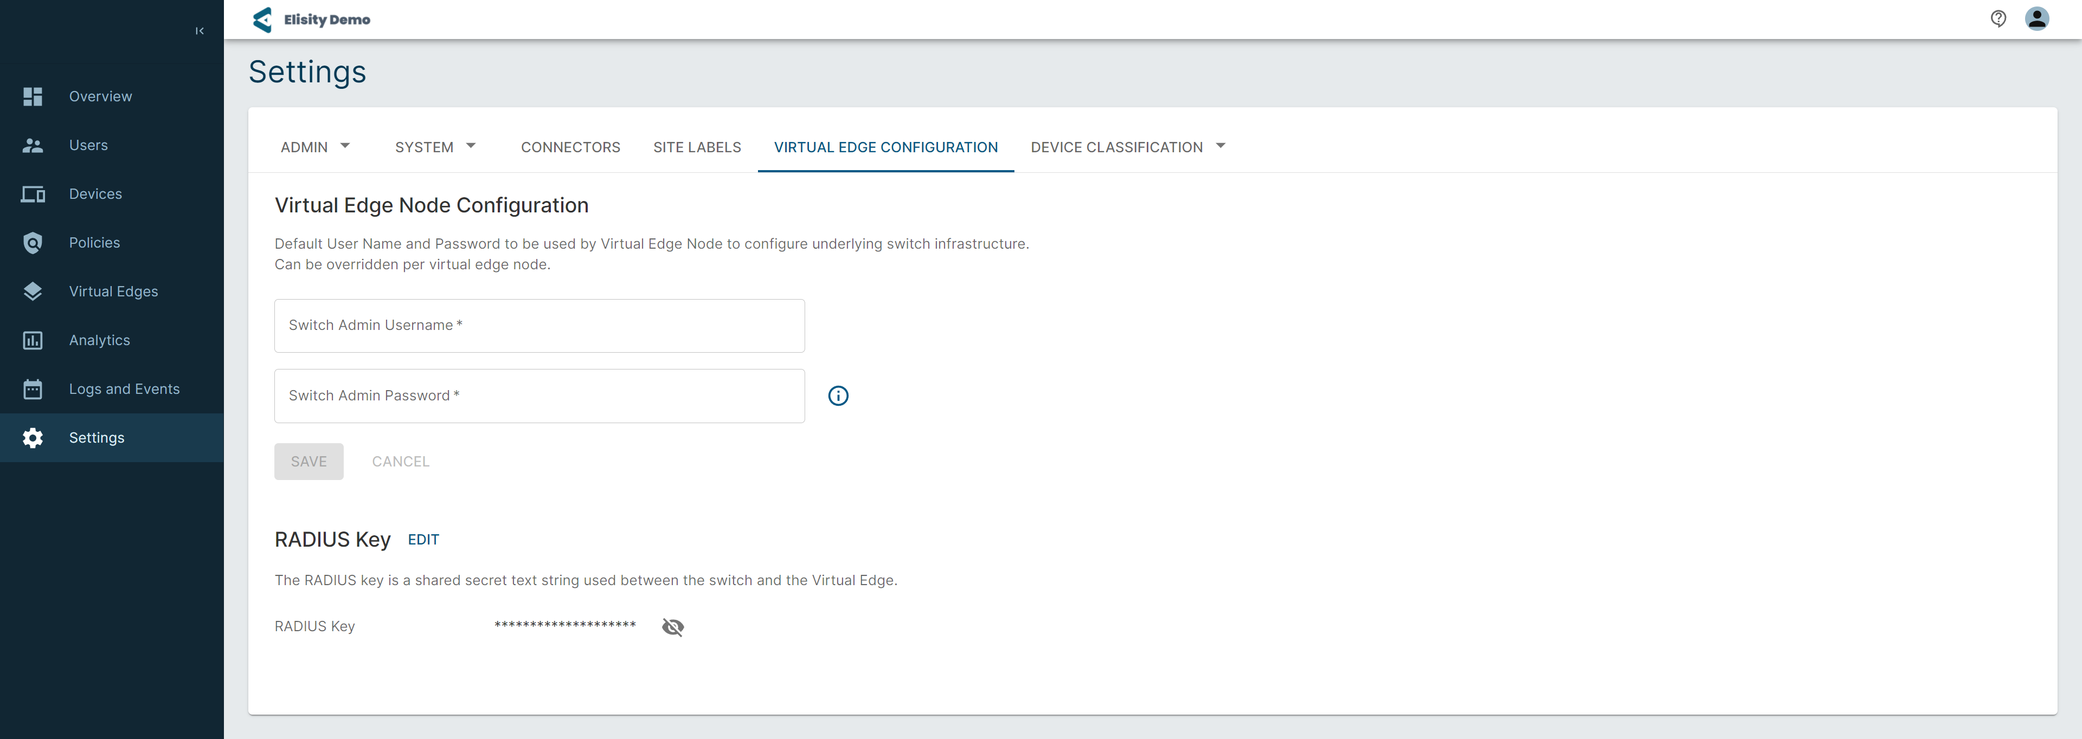Image resolution: width=2082 pixels, height=739 pixels.
Task: Open the CONNECTORS tab
Action: [x=570, y=147]
